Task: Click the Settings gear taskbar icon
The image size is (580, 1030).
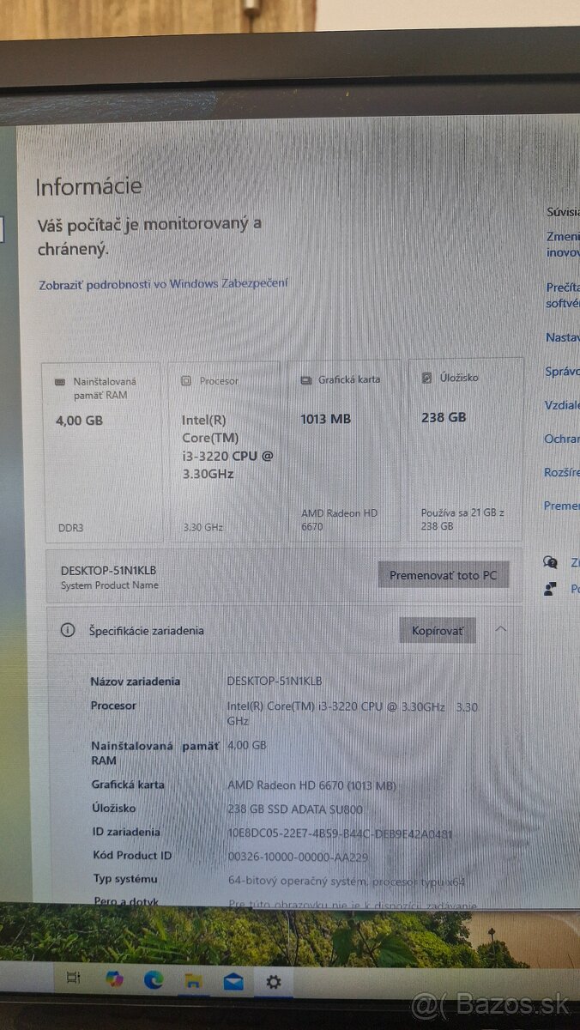Action: tap(273, 981)
